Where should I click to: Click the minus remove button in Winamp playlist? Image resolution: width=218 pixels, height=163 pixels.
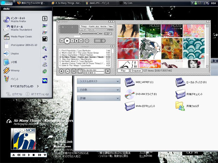pos(67,71)
